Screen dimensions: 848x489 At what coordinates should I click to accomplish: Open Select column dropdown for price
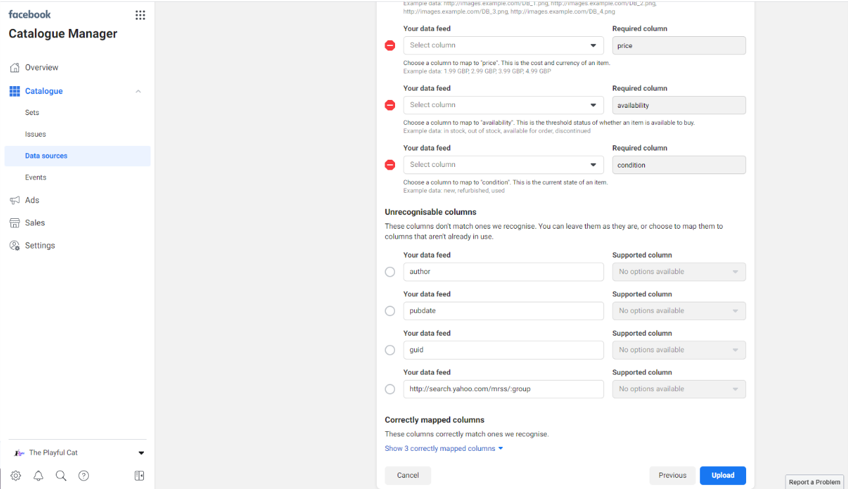(503, 45)
